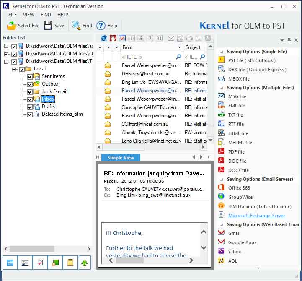Image resolution: width=302 pixels, height=281 pixels.
Task: Open Help question mark icon
Action: [x=101, y=26]
